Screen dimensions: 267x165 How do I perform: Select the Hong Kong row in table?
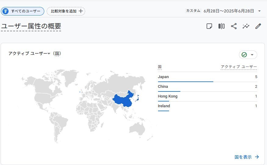(x=207, y=96)
